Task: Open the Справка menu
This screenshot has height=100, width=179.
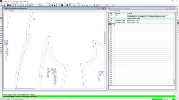Action: pos(60,3)
